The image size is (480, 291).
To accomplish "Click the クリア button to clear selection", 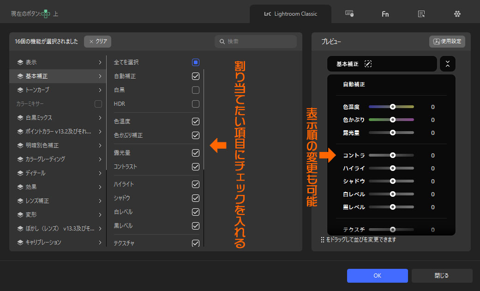I will click(98, 42).
